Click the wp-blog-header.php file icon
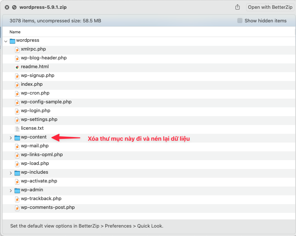 coord(17,59)
